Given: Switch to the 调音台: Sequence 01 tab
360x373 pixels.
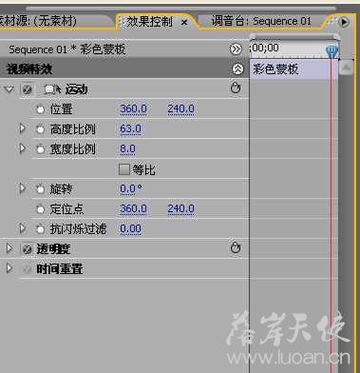Looking at the screenshot, I should (261, 21).
